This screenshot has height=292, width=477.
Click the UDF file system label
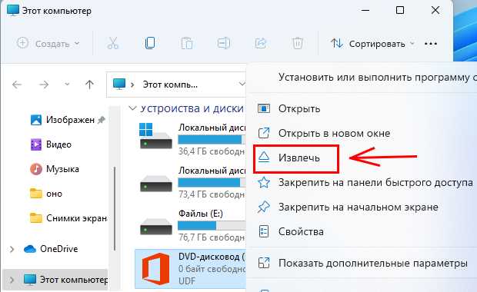tap(187, 280)
